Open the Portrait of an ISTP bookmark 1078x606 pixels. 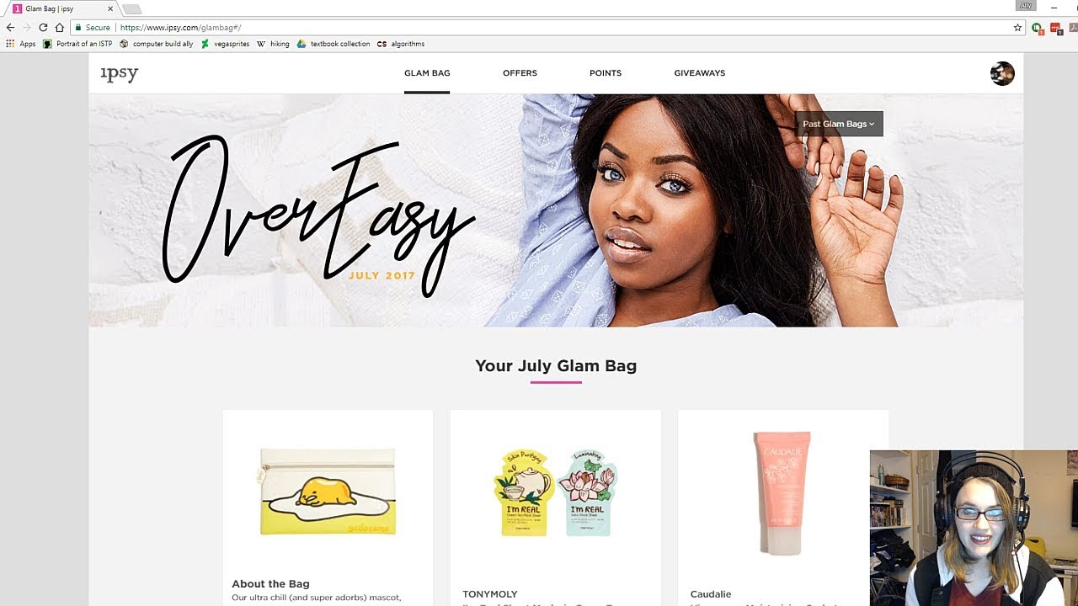point(77,44)
